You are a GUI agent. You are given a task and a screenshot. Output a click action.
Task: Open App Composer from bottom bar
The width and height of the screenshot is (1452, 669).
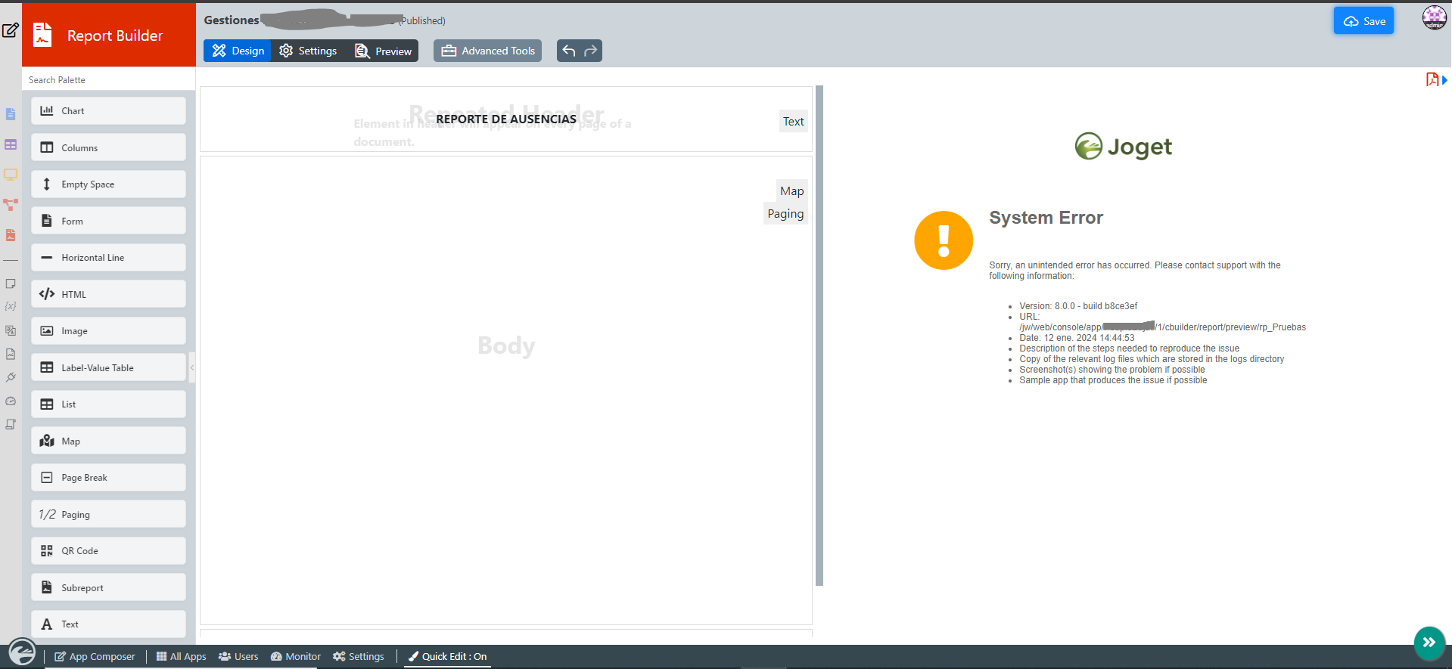(95, 656)
